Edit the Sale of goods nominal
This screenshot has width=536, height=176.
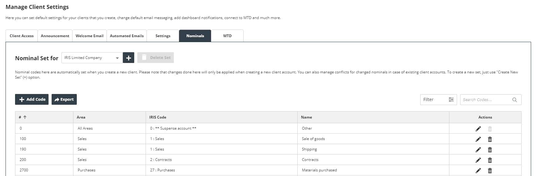pyautogui.click(x=478, y=139)
